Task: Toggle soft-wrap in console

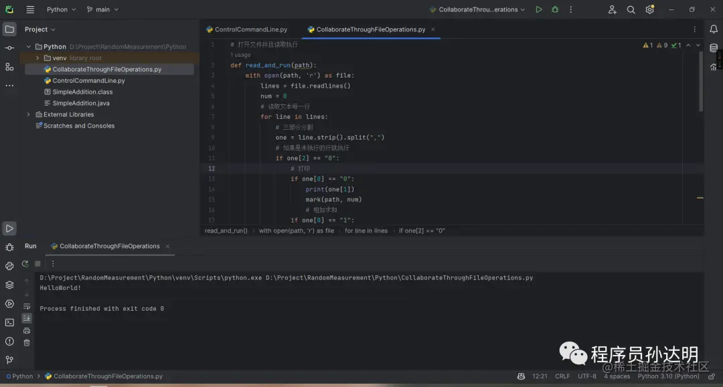Action: [x=27, y=306]
